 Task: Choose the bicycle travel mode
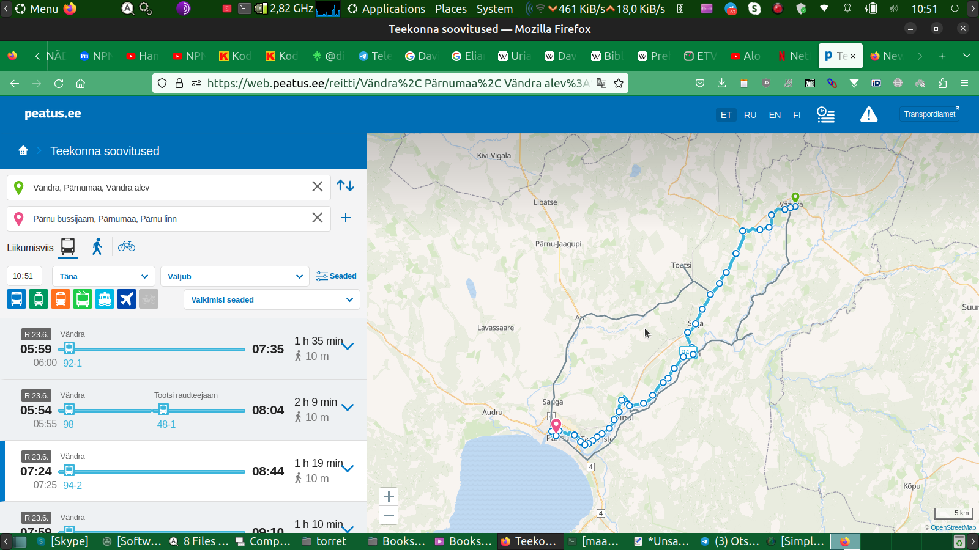click(127, 246)
